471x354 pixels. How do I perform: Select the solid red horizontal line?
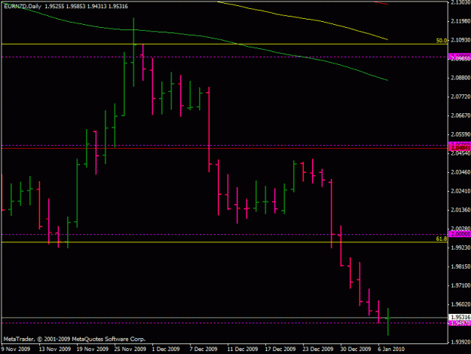[225, 149]
